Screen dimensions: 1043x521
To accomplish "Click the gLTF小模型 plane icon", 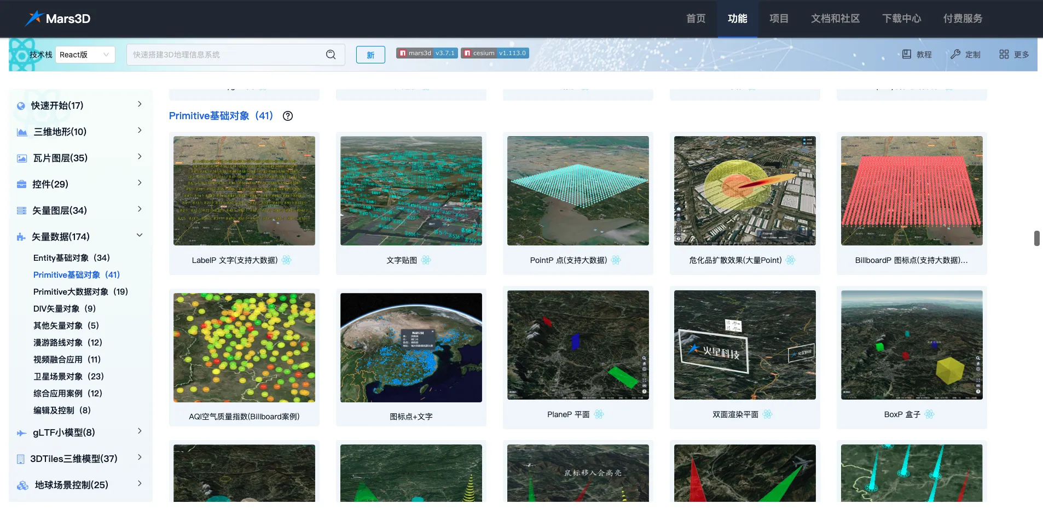I will [21, 433].
